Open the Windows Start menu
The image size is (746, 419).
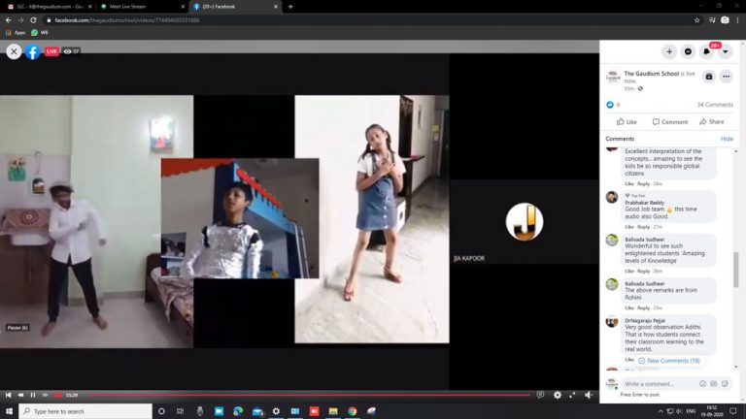9,411
